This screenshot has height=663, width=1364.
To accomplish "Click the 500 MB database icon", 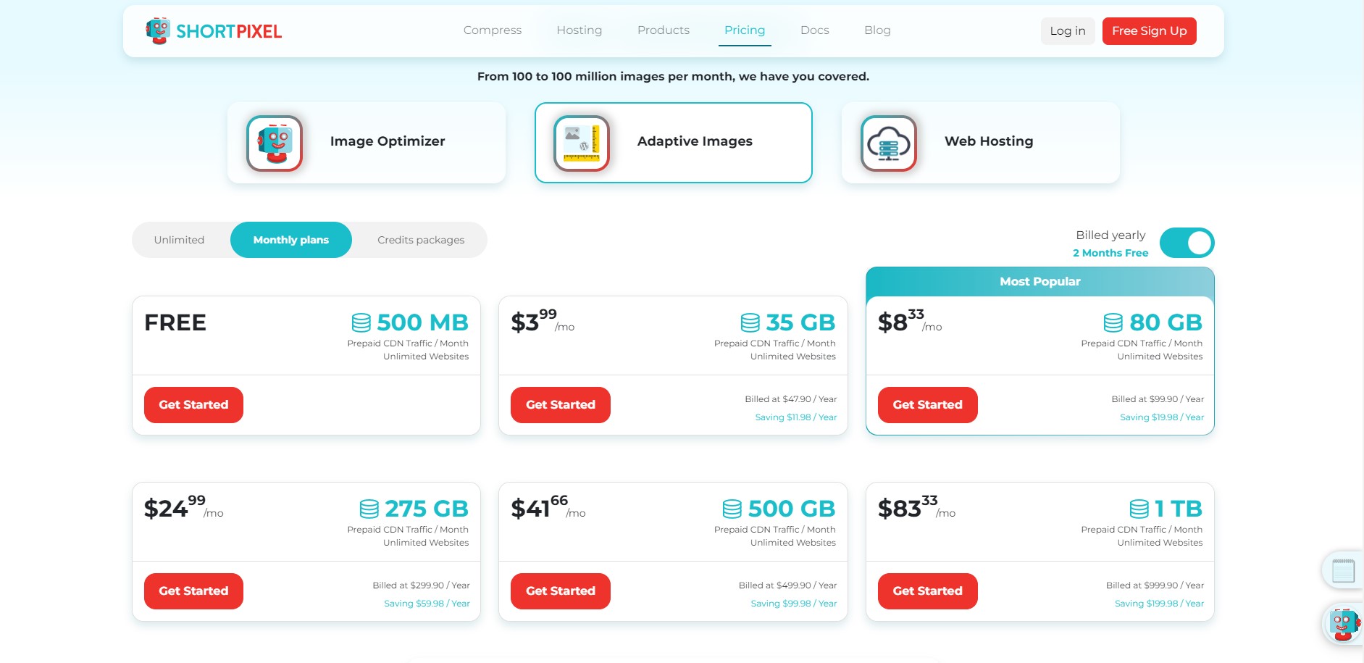I will click(x=361, y=322).
